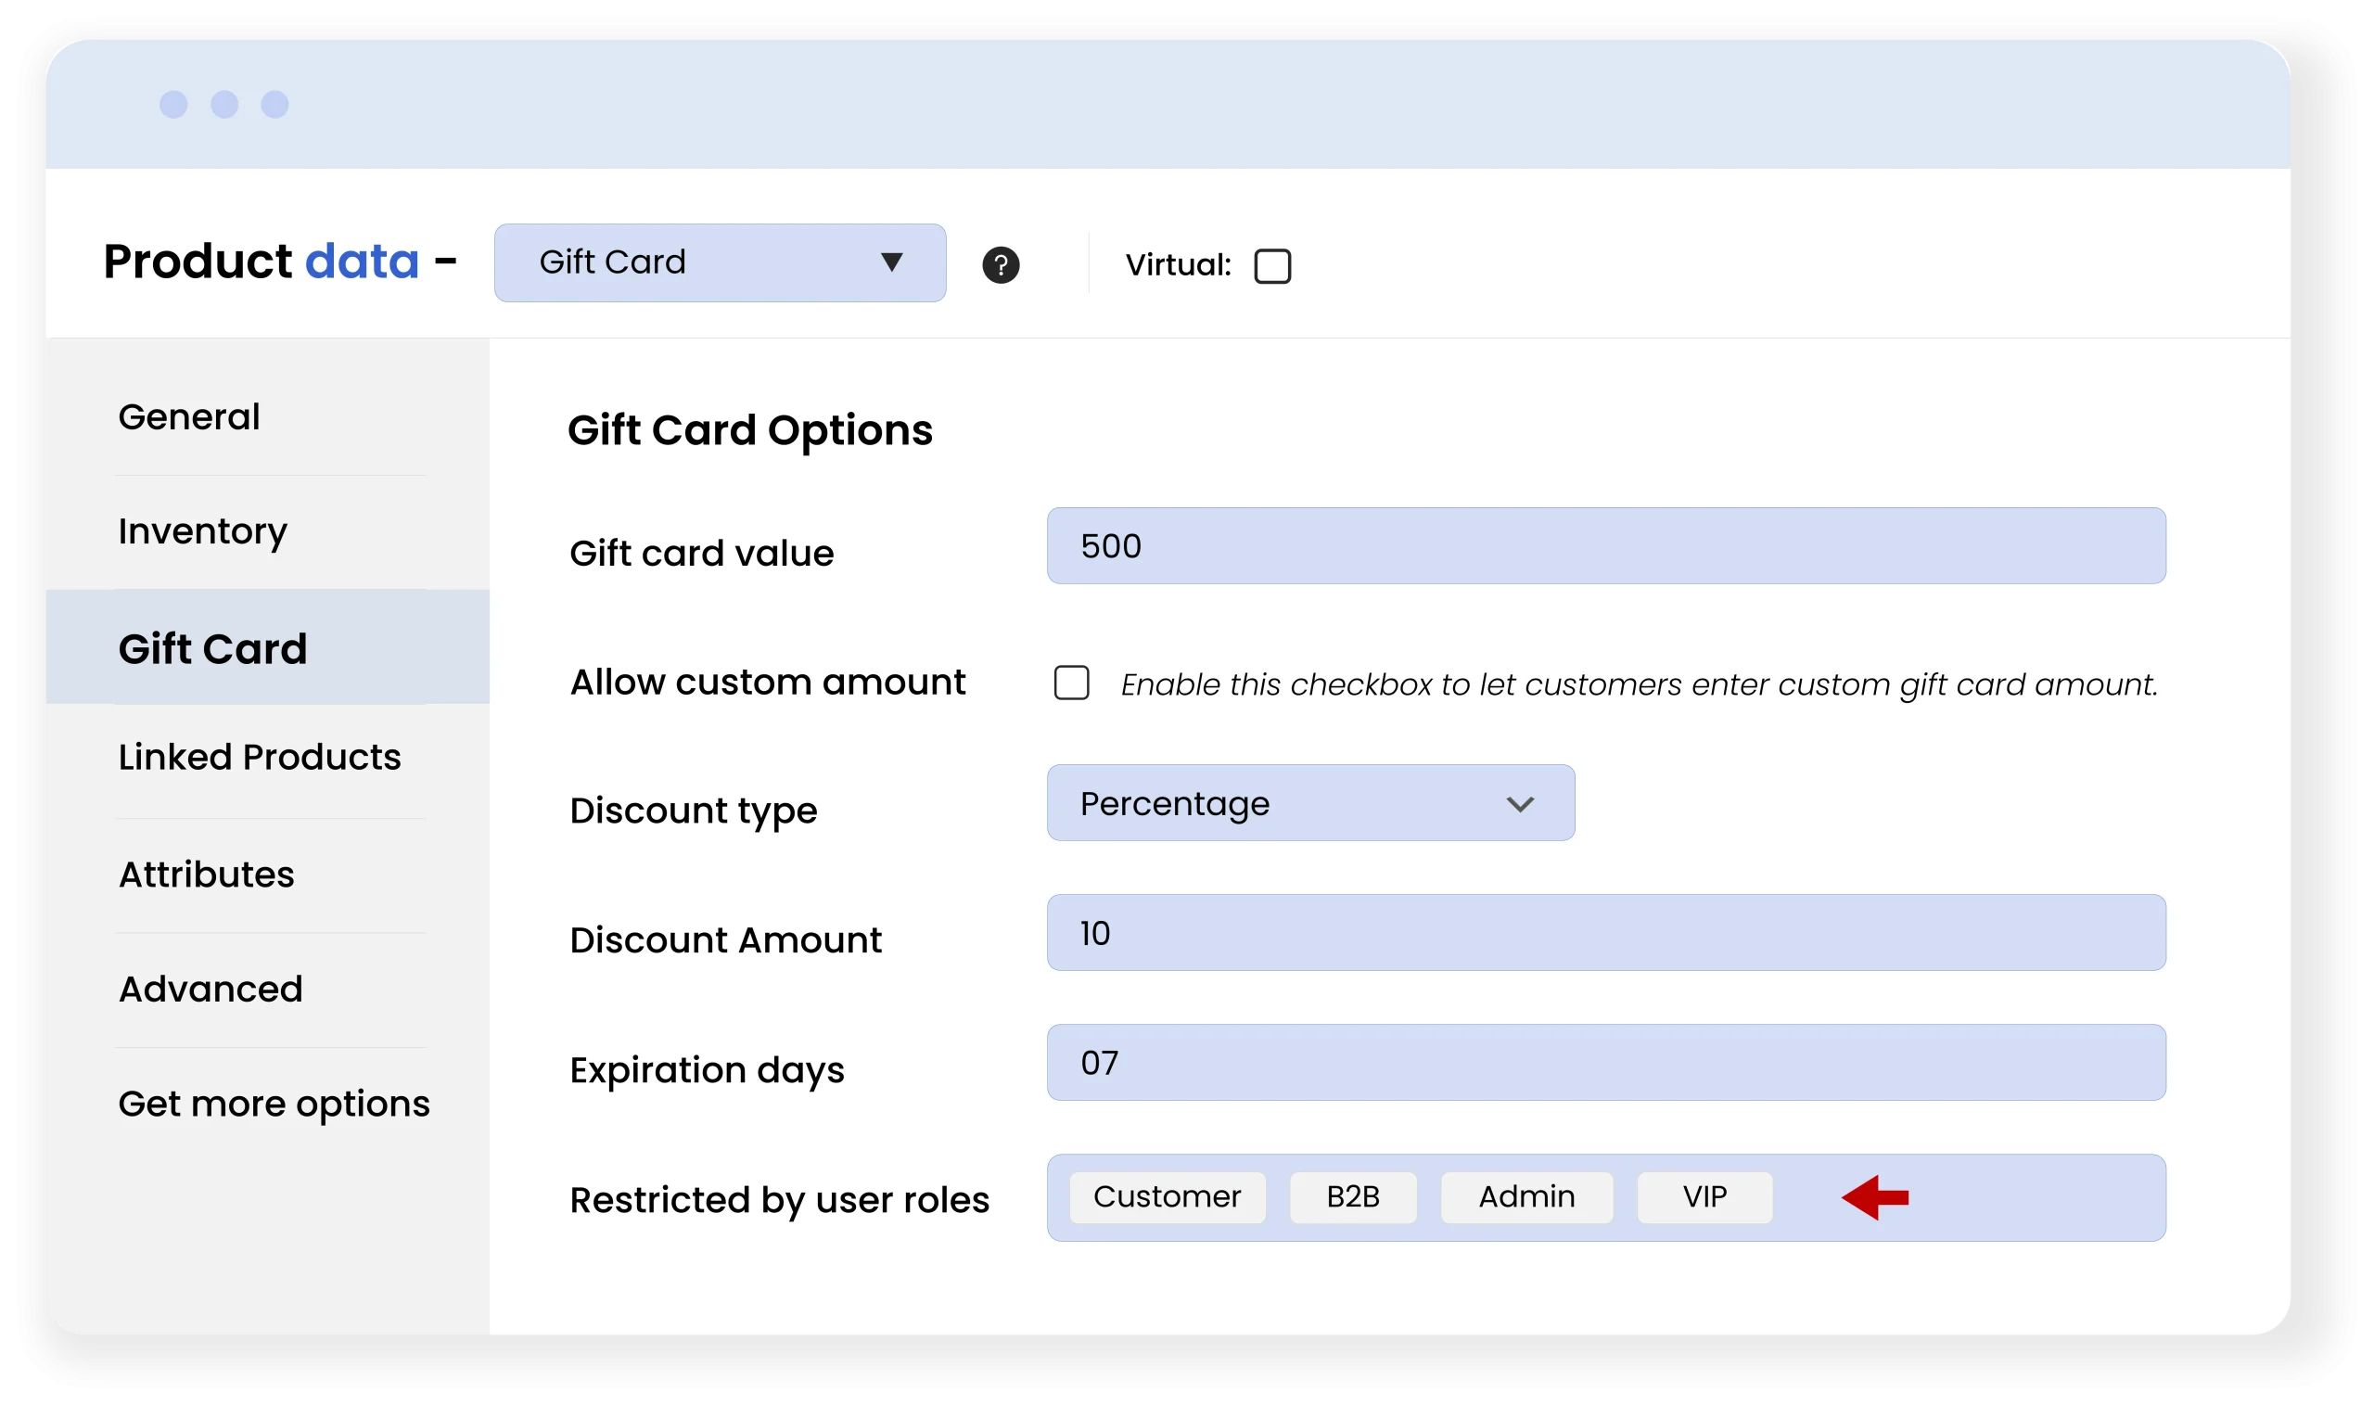Viewport: 2374px width, 1405px height.
Task: Click the red arrow in user roles
Action: click(1874, 1197)
